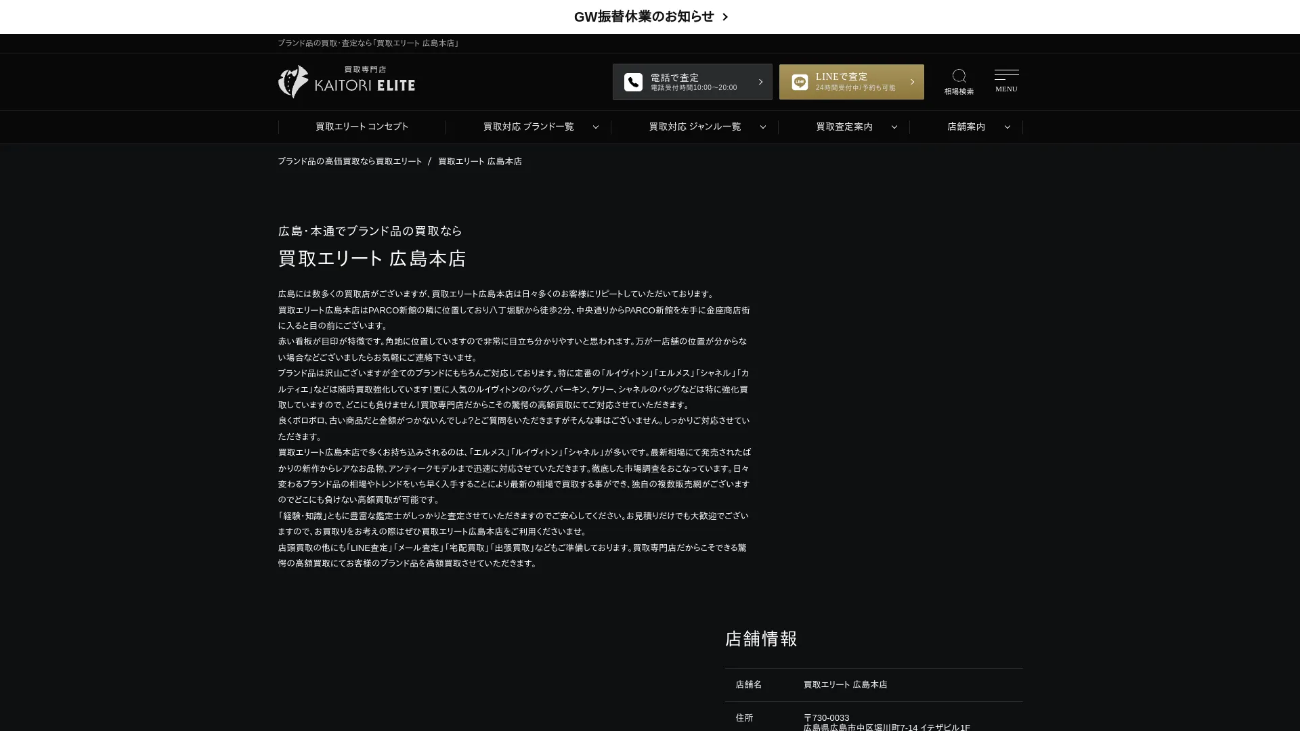Expand the chevron next to 買取査定案内

pos(894,127)
